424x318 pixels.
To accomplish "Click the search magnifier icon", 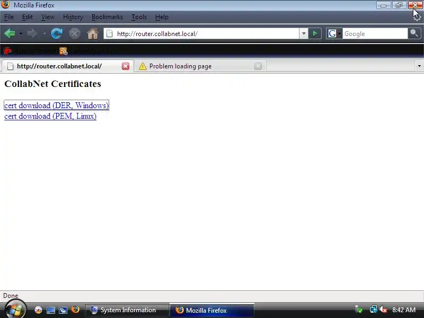I will click(x=414, y=33).
